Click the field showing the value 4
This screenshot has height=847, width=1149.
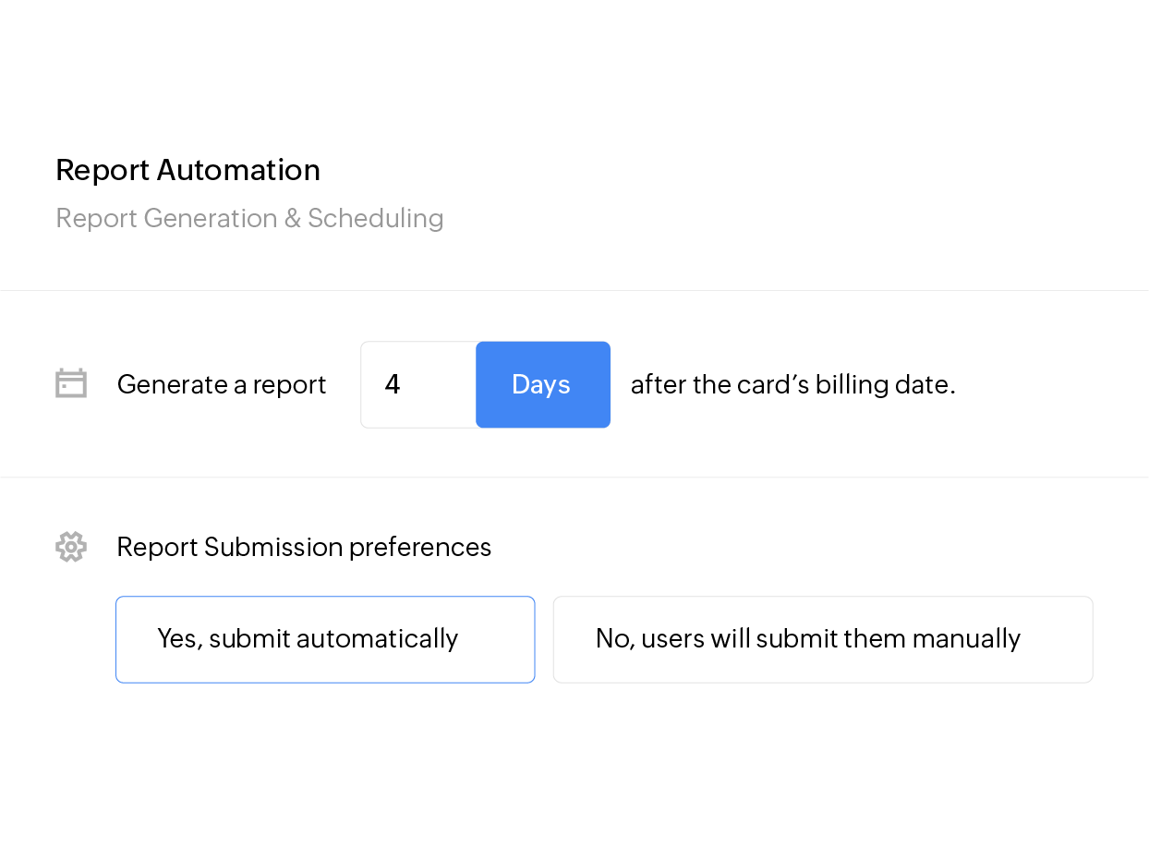click(418, 384)
